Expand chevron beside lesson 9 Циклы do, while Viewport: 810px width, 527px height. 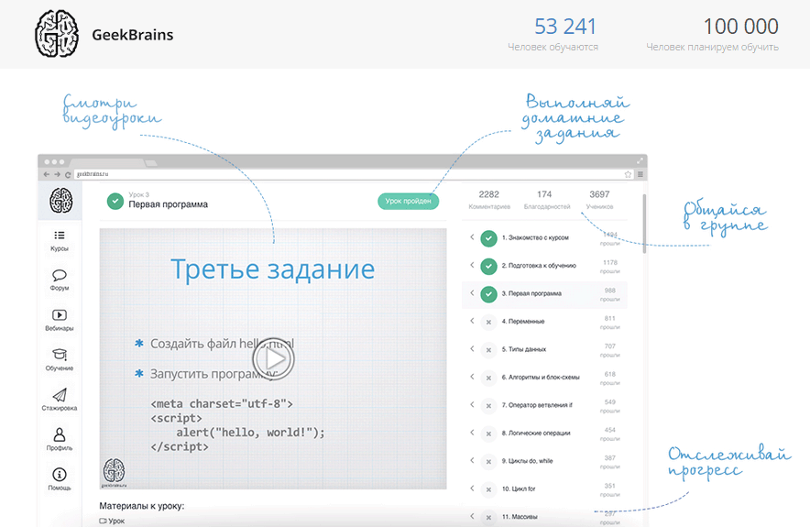(472, 460)
